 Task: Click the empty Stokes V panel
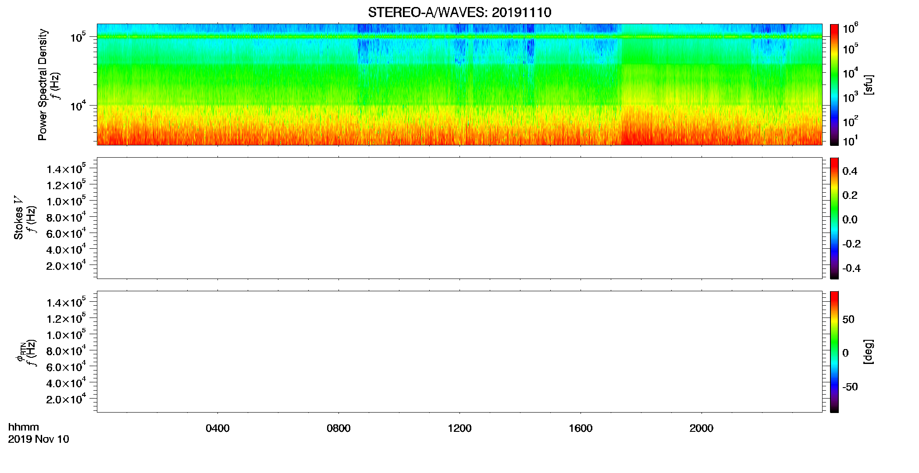point(459,218)
